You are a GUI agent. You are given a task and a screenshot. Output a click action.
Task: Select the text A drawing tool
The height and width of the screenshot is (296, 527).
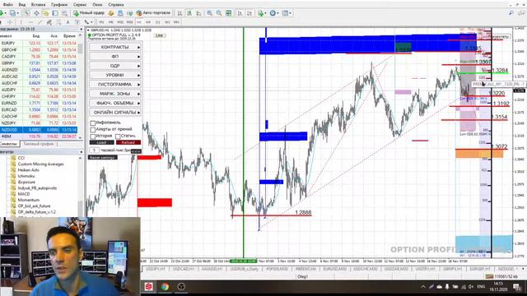click(68, 22)
